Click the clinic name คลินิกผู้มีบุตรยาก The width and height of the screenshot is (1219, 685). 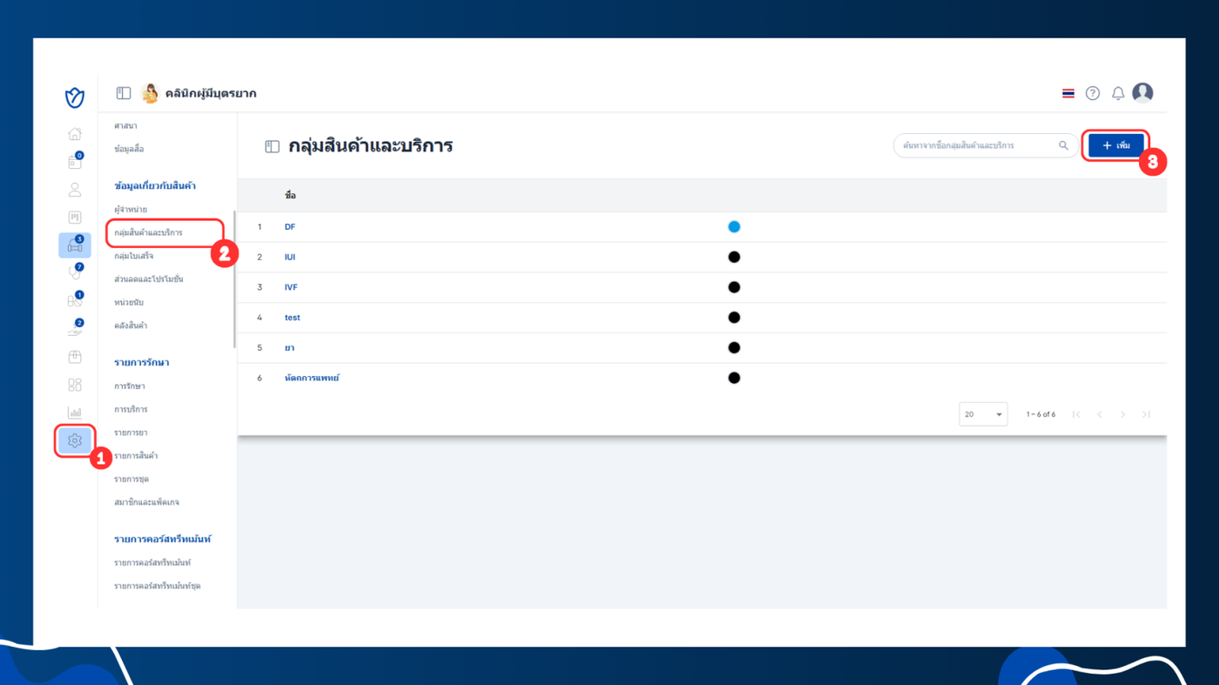pyautogui.click(x=211, y=93)
